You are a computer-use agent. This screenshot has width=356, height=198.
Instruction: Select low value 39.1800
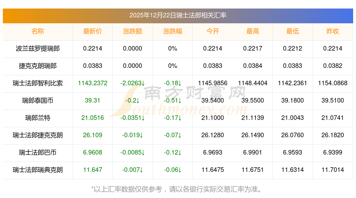click(293, 101)
